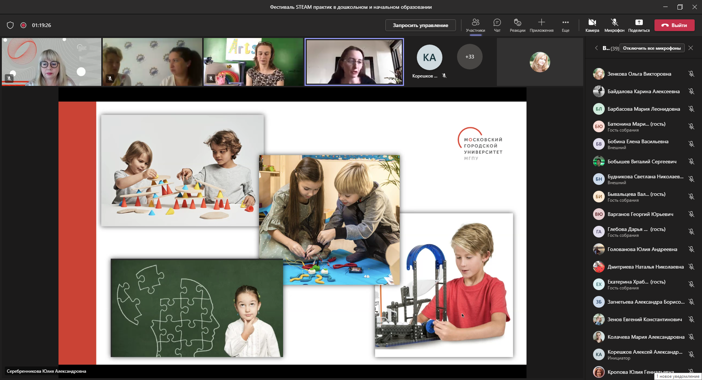Unmute the Microphone (Микрофон)

[x=614, y=25]
